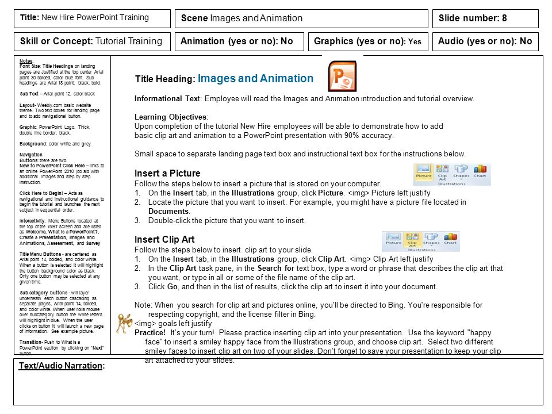Click the 'Graphic:' note about PowerPoint Logo

(x=55, y=130)
